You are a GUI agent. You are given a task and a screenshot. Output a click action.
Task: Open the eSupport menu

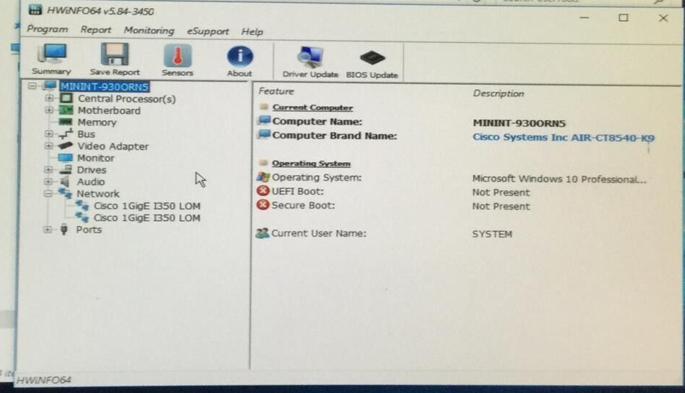pyautogui.click(x=208, y=31)
